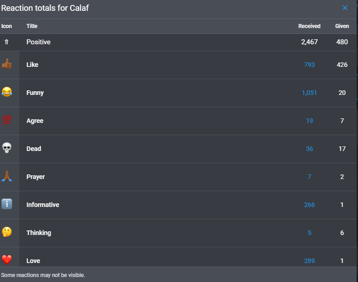Open the 1,051 received Funny reactions
The height and width of the screenshot is (282, 358).
[x=310, y=93]
